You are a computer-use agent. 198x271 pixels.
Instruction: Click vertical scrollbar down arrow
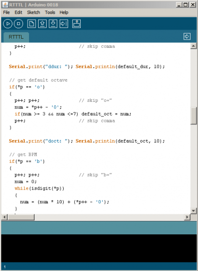tap(193, 211)
